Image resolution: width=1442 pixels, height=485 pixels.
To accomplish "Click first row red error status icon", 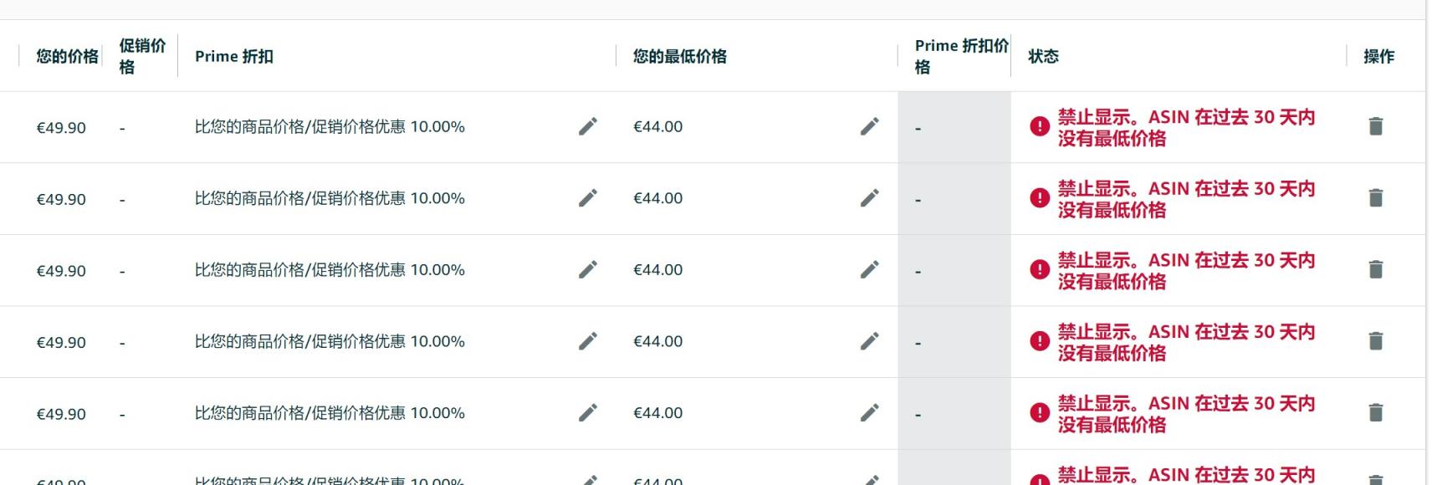I will pos(1040,126).
